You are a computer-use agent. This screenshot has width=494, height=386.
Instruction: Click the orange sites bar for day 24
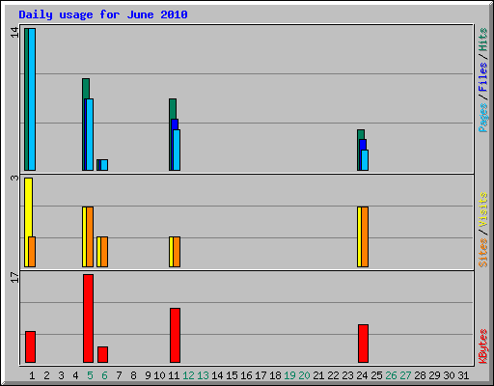click(365, 236)
